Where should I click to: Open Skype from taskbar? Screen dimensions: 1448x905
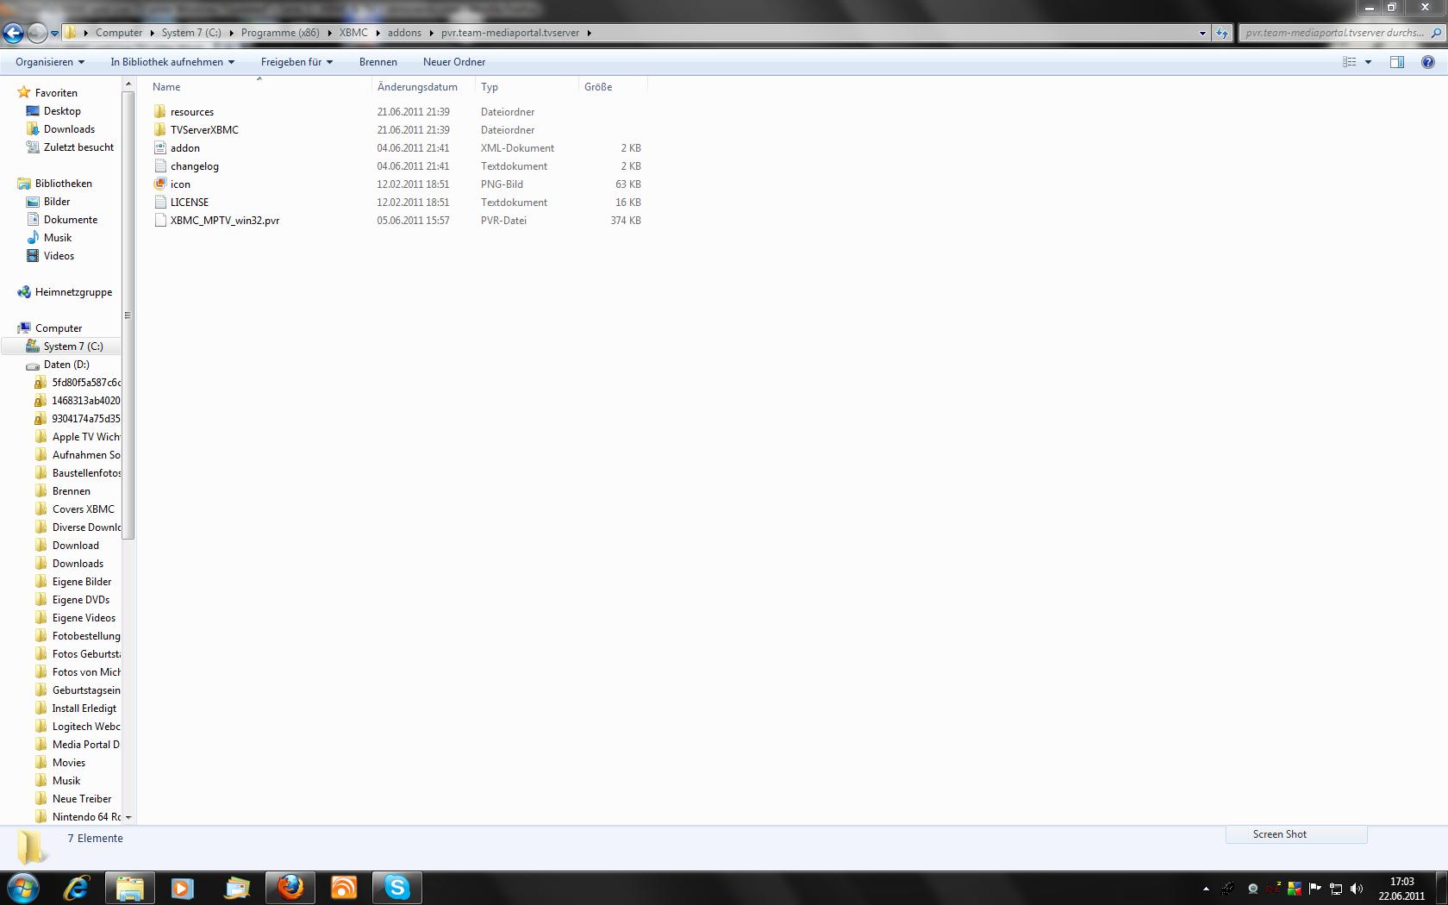click(x=397, y=887)
